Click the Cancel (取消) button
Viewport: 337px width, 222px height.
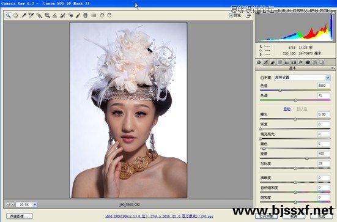[294, 216]
